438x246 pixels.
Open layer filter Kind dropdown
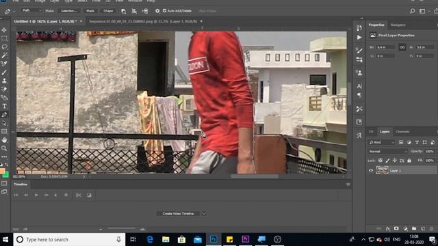381,142
